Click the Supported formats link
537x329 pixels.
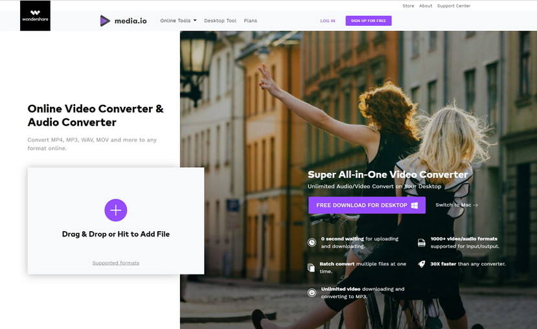tap(116, 263)
